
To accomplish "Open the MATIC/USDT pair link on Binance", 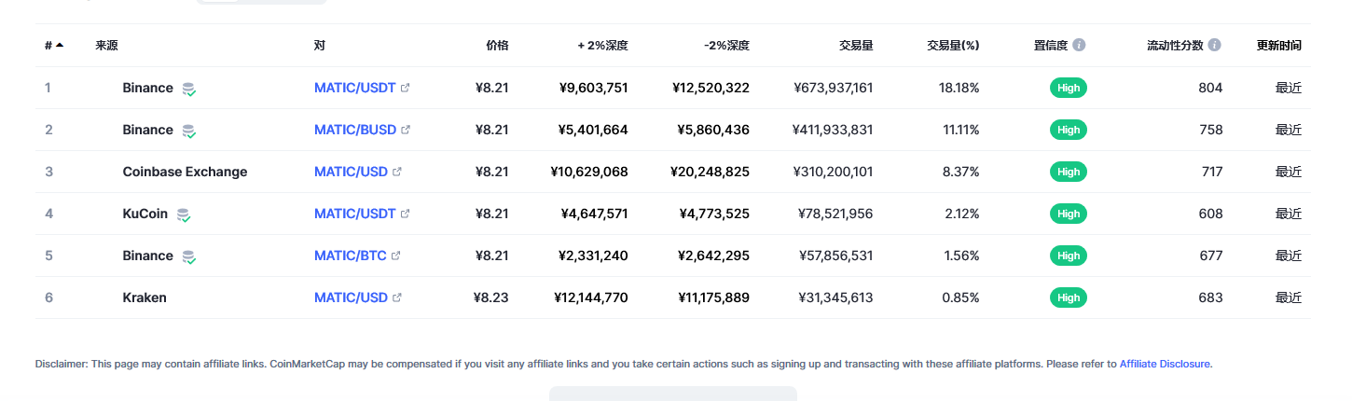I will (x=355, y=88).
